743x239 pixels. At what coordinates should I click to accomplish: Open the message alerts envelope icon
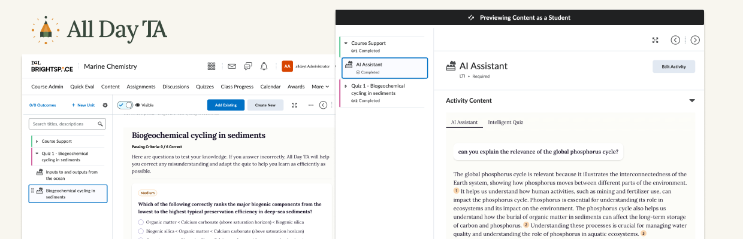click(x=232, y=66)
